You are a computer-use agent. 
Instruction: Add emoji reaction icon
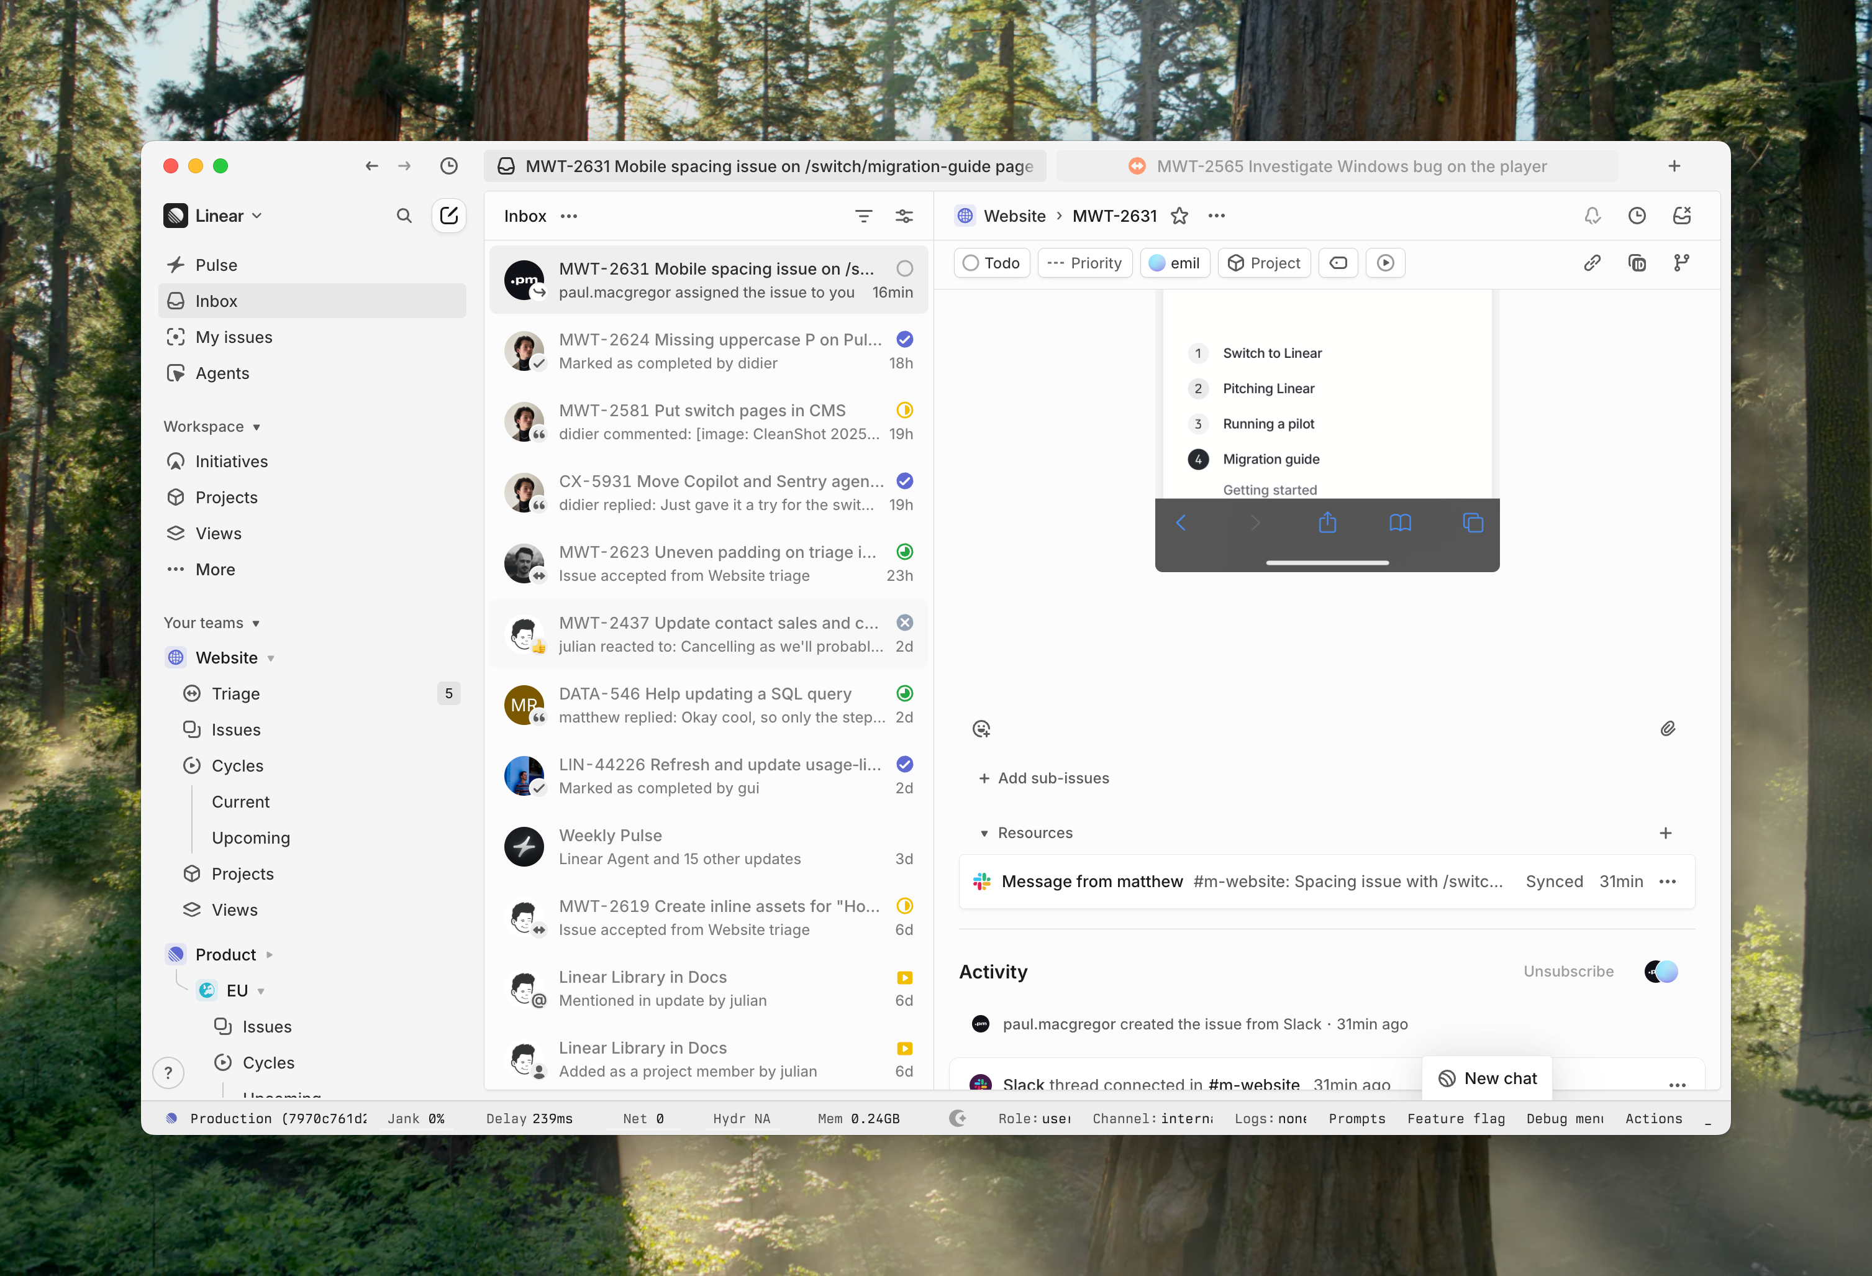pyautogui.click(x=981, y=728)
